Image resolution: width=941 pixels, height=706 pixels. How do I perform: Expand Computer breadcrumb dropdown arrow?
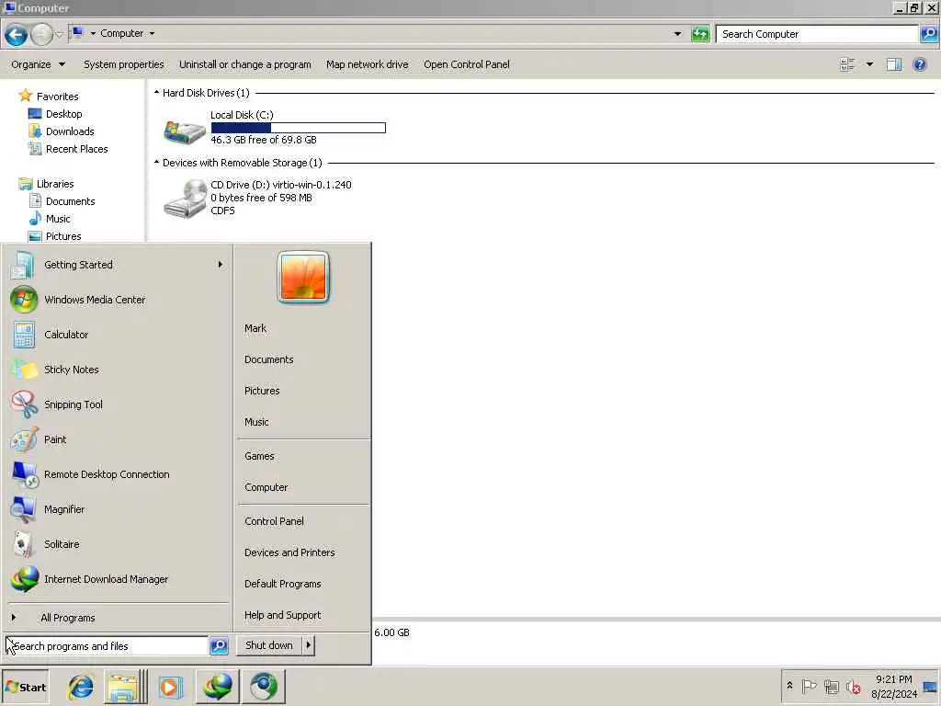(x=152, y=33)
